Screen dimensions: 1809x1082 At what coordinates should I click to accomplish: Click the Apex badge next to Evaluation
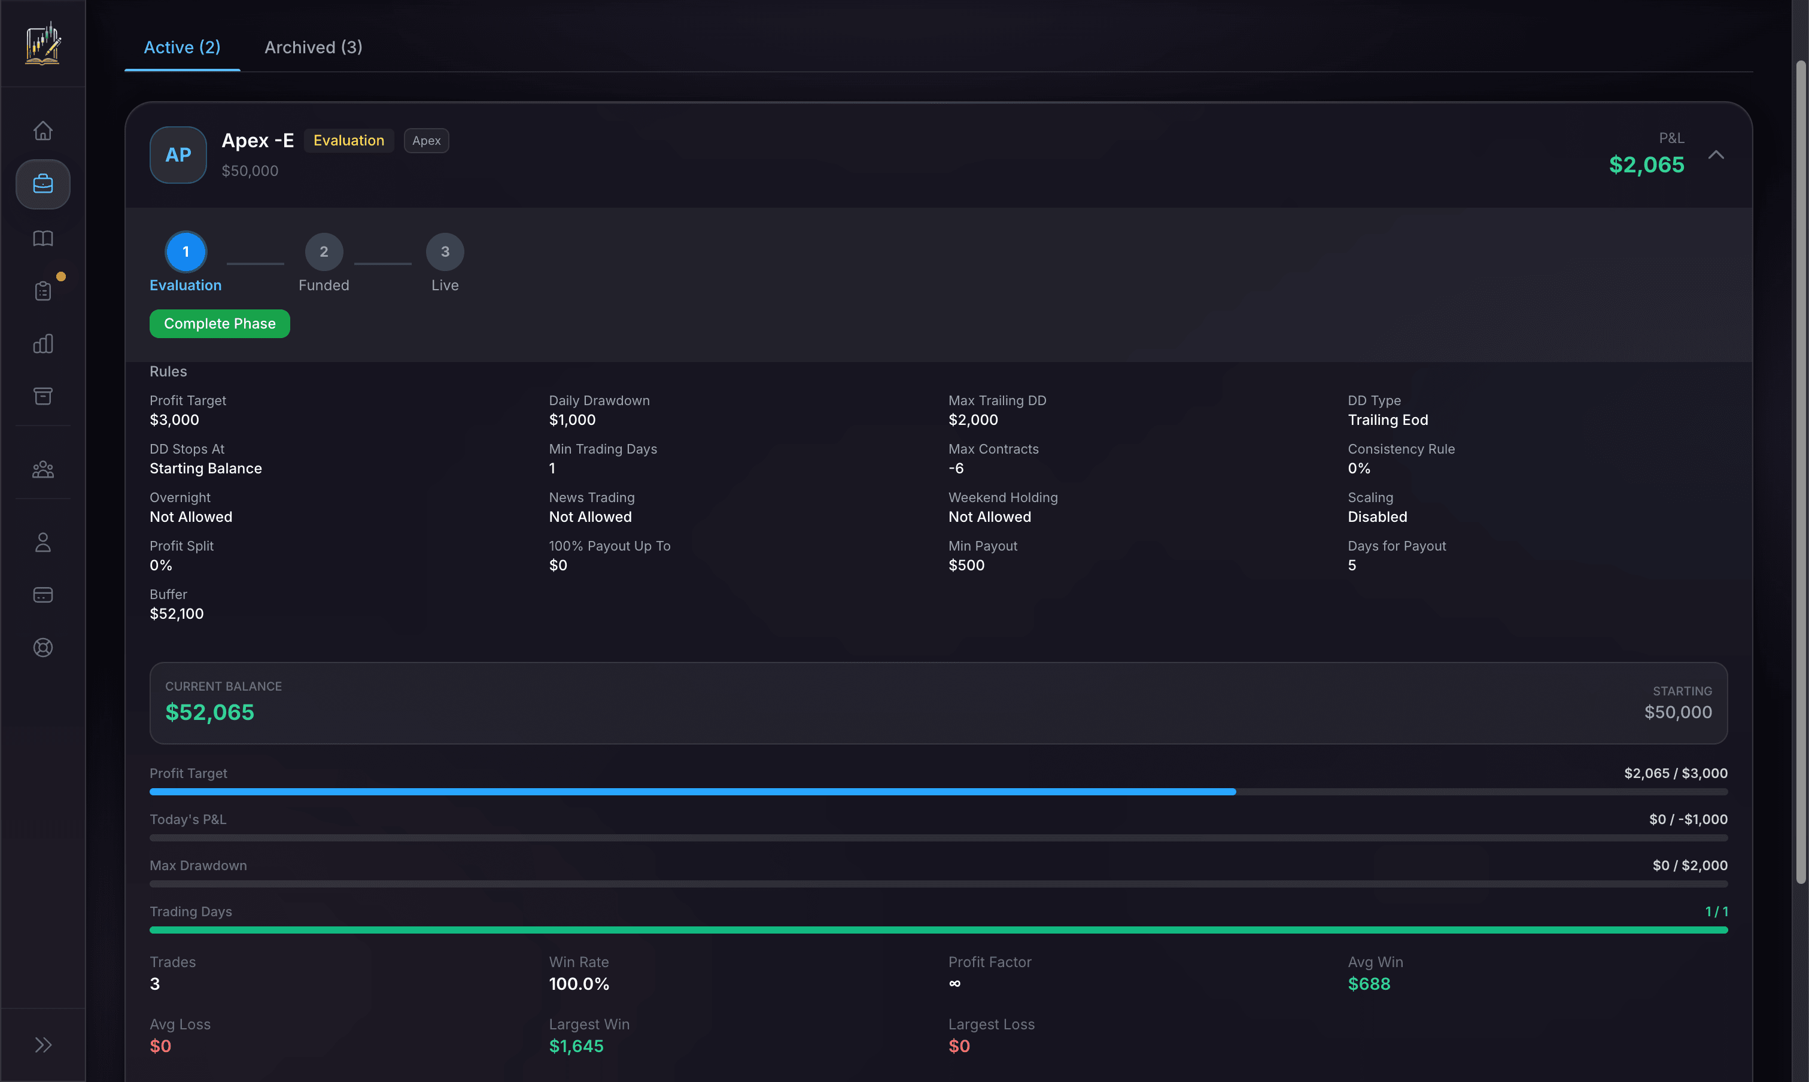click(x=427, y=140)
